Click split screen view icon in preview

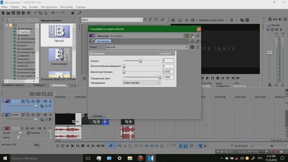point(192,20)
